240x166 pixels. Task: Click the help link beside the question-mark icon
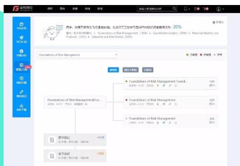coord(220,22)
